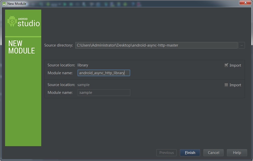
Task: Click the Android Studio icon in title bar
Action: [x=4, y=4]
